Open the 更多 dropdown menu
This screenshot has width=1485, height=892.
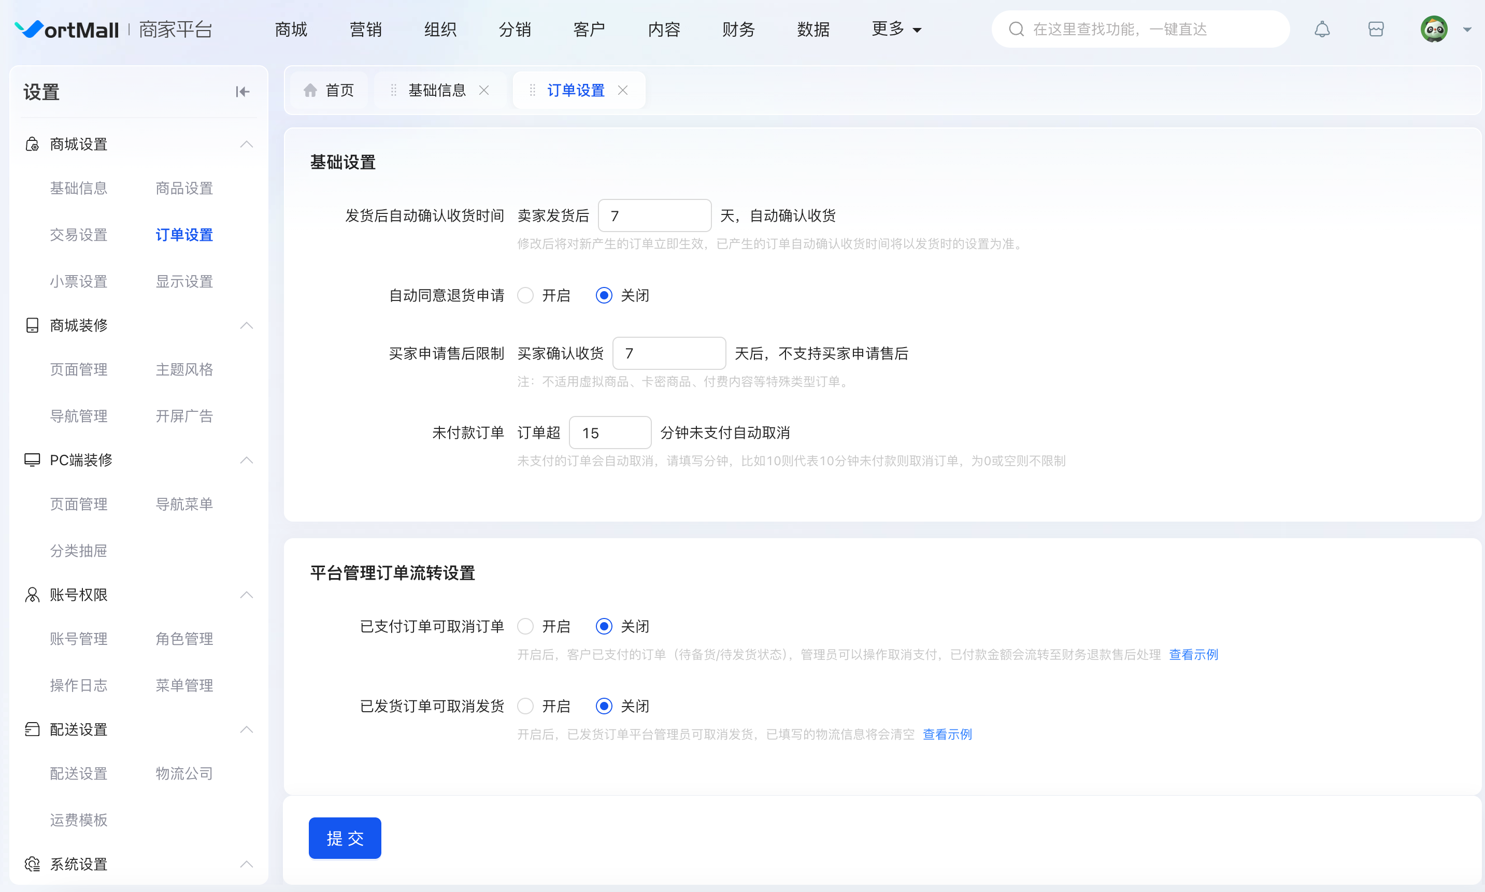point(896,29)
